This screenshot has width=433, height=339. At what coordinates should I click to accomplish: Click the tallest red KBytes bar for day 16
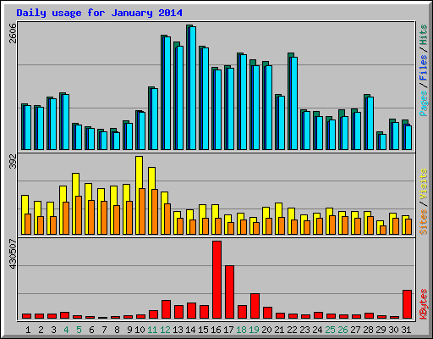(216, 280)
